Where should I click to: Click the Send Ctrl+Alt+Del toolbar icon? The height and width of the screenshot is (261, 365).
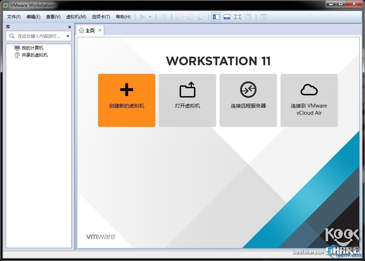164,17
